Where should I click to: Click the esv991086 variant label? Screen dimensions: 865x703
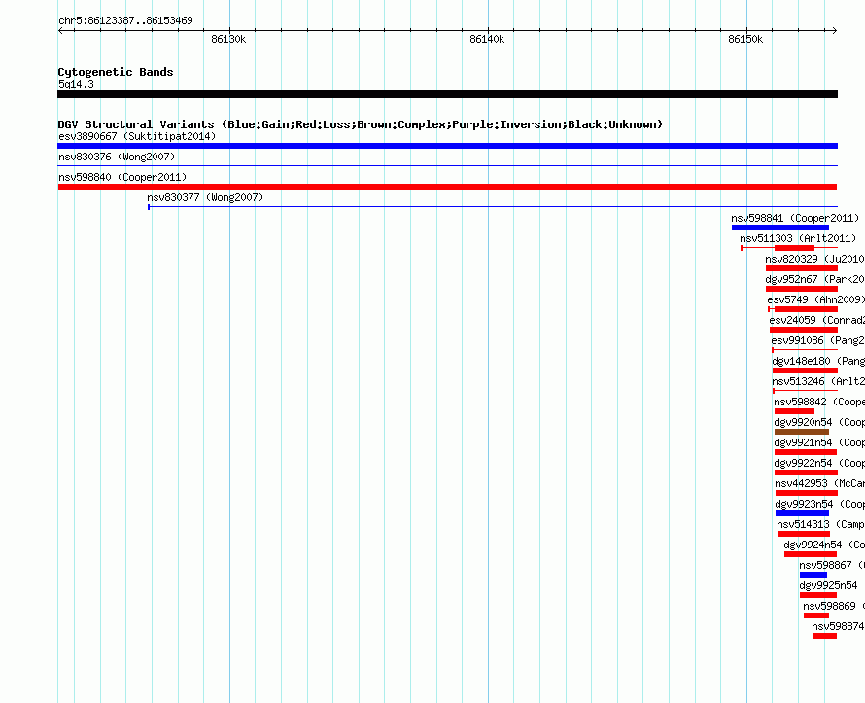(818, 340)
